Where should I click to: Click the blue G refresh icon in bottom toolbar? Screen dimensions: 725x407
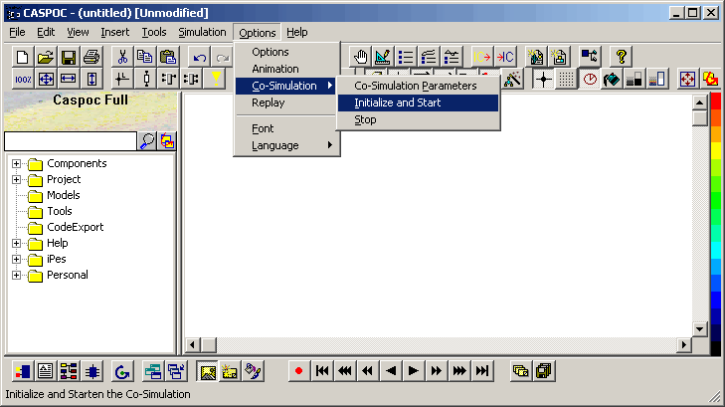pos(122,371)
